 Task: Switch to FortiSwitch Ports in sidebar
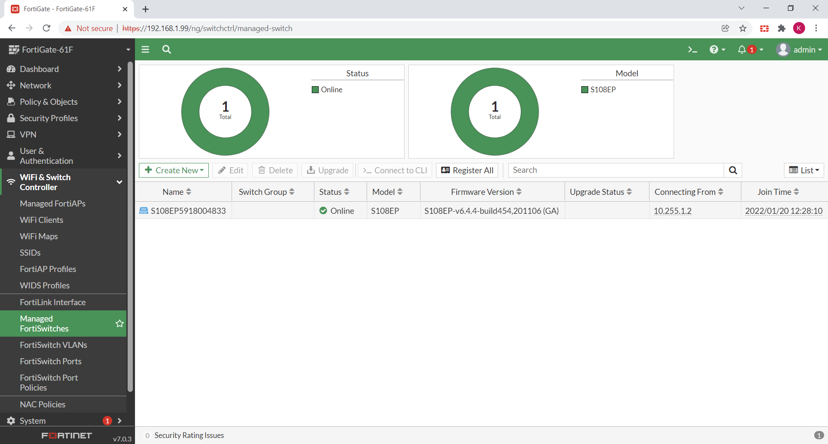point(50,361)
